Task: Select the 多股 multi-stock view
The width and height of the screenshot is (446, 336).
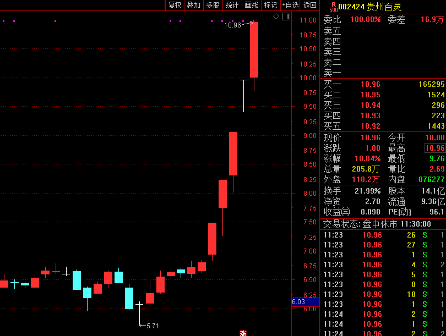Action: pos(213,5)
